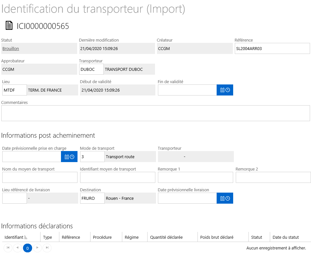The image size is (311, 254).
Task: Click the Référence field containing SL2004ARR03
Action: tap(272, 48)
